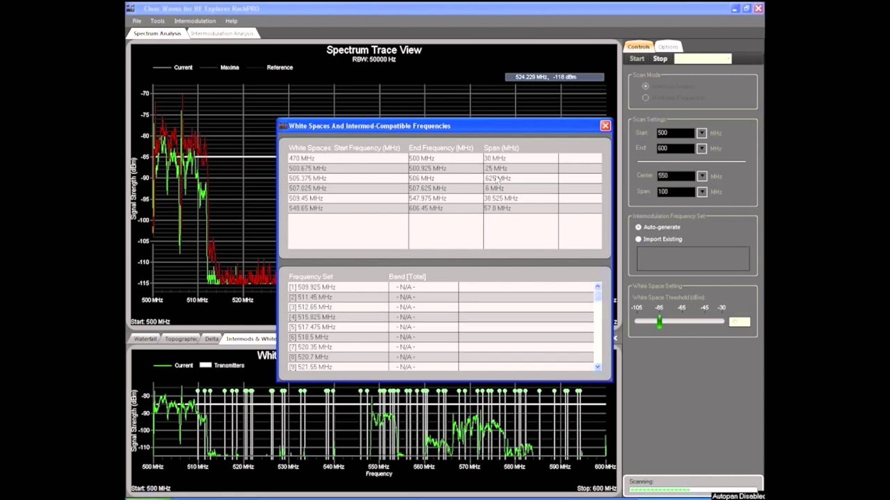The width and height of the screenshot is (890, 500).
Task: Click the End frequency field showing 600
Action: tap(676, 148)
